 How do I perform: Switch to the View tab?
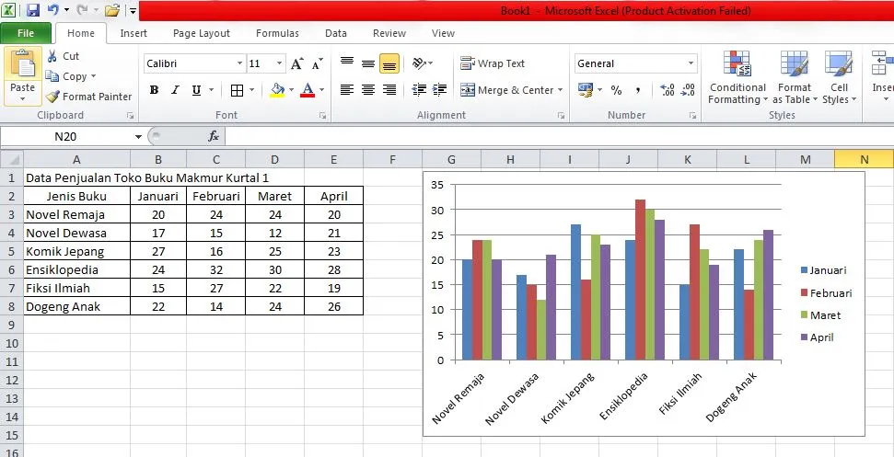(x=443, y=34)
